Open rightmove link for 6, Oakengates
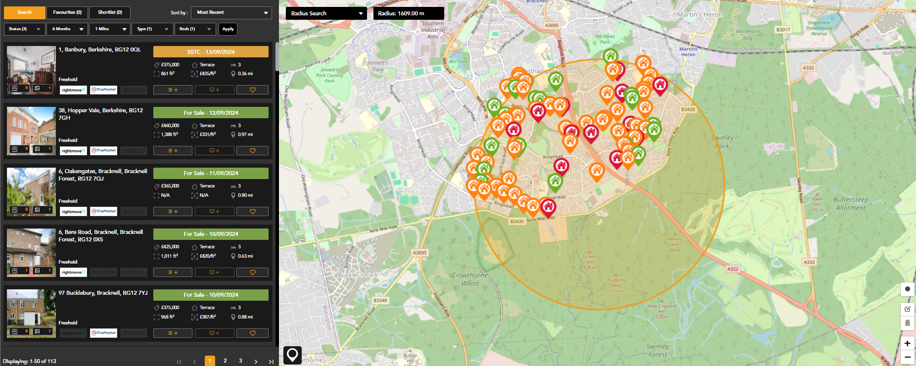Screen dimensions: 916x366 73,212
